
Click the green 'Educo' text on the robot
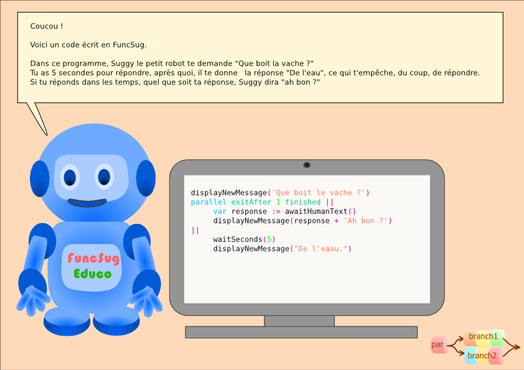[x=91, y=274]
